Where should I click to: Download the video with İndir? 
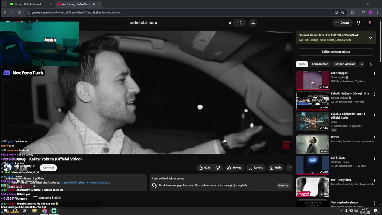[275, 168]
